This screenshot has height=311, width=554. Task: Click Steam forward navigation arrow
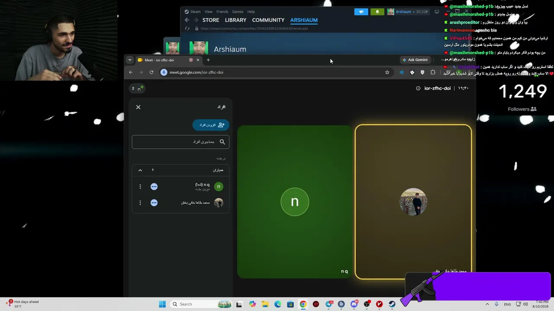click(x=196, y=20)
